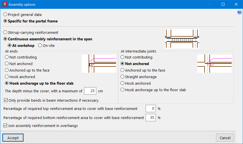Click the top reinforcement percentage field

150,108
